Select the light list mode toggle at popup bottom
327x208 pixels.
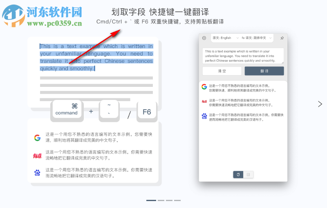[x=248, y=175]
